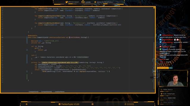
Task: Click the 'init' keyword
Action: tap(33, 55)
